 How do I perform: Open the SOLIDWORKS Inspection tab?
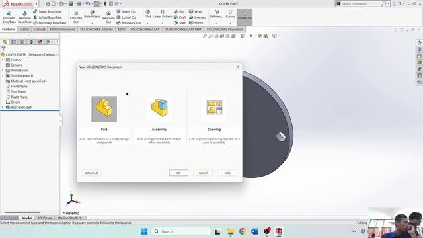coord(225,29)
